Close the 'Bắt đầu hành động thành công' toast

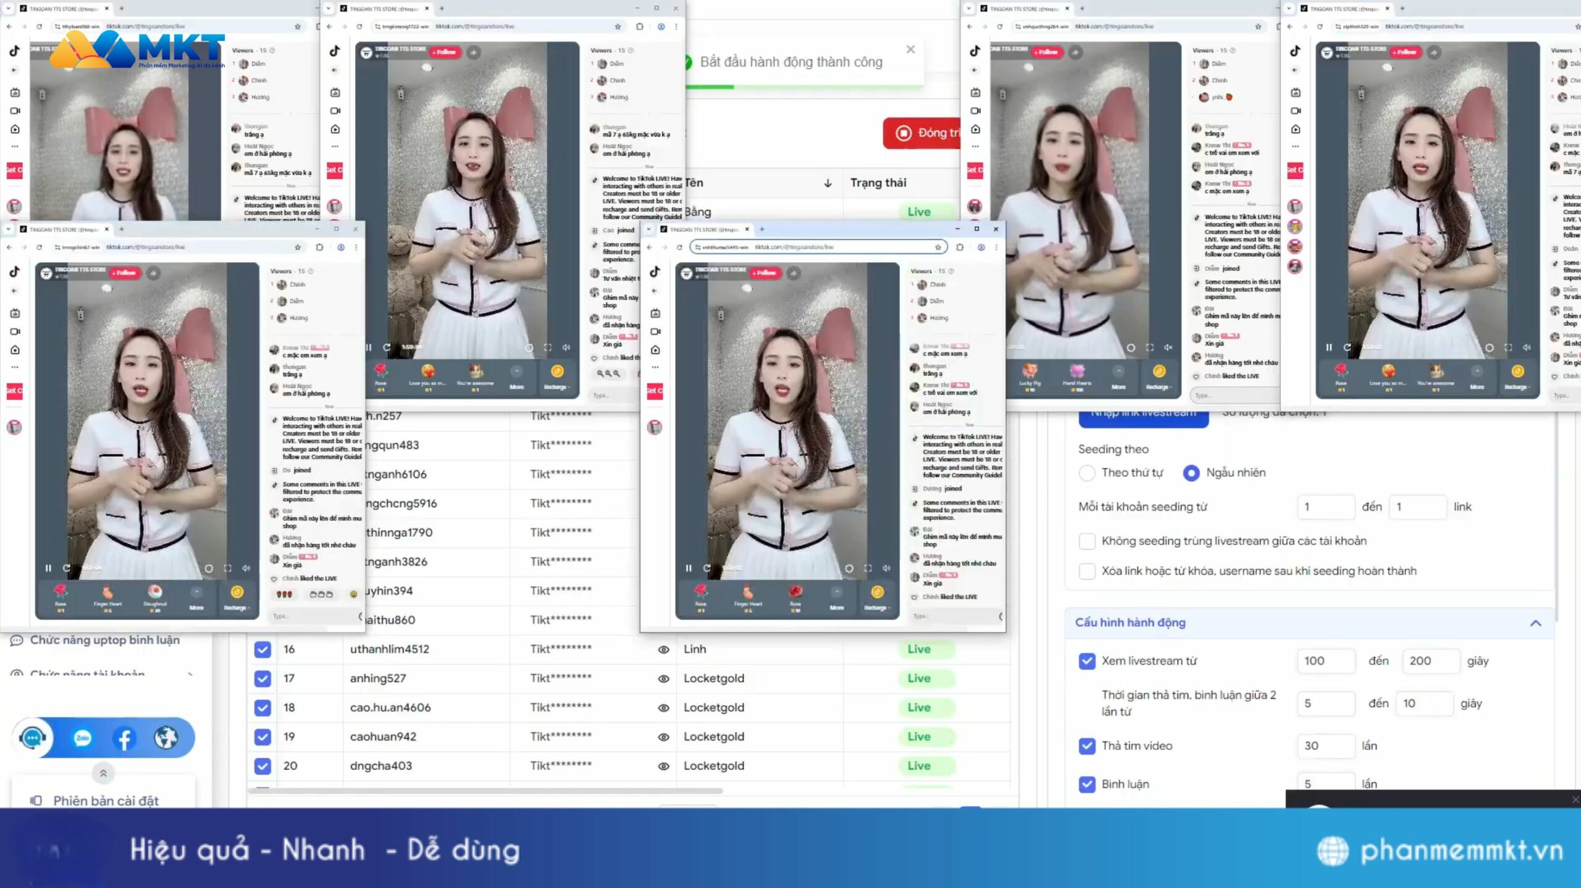point(910,49)
